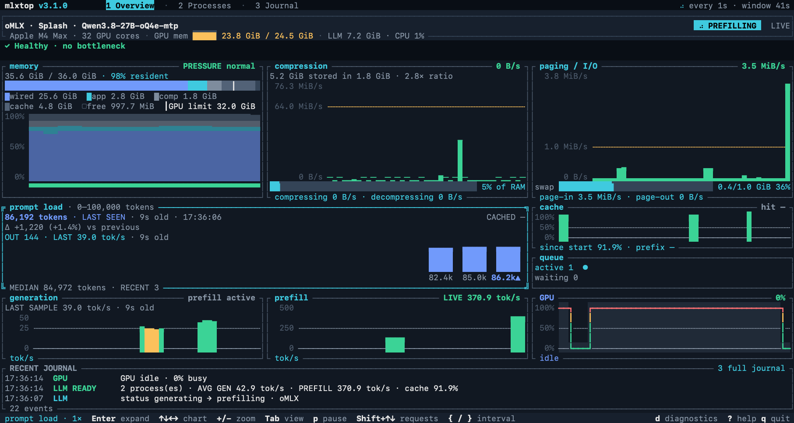Click the 5% of RAM compression bar
794x423 pixels.
point(373,187)
